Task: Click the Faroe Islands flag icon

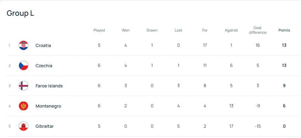Action: [x=23, y=86]
